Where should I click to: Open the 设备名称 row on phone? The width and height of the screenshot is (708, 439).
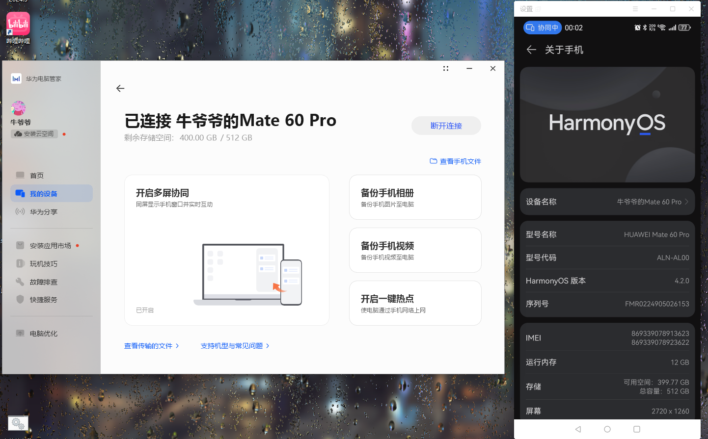(607, 202)
